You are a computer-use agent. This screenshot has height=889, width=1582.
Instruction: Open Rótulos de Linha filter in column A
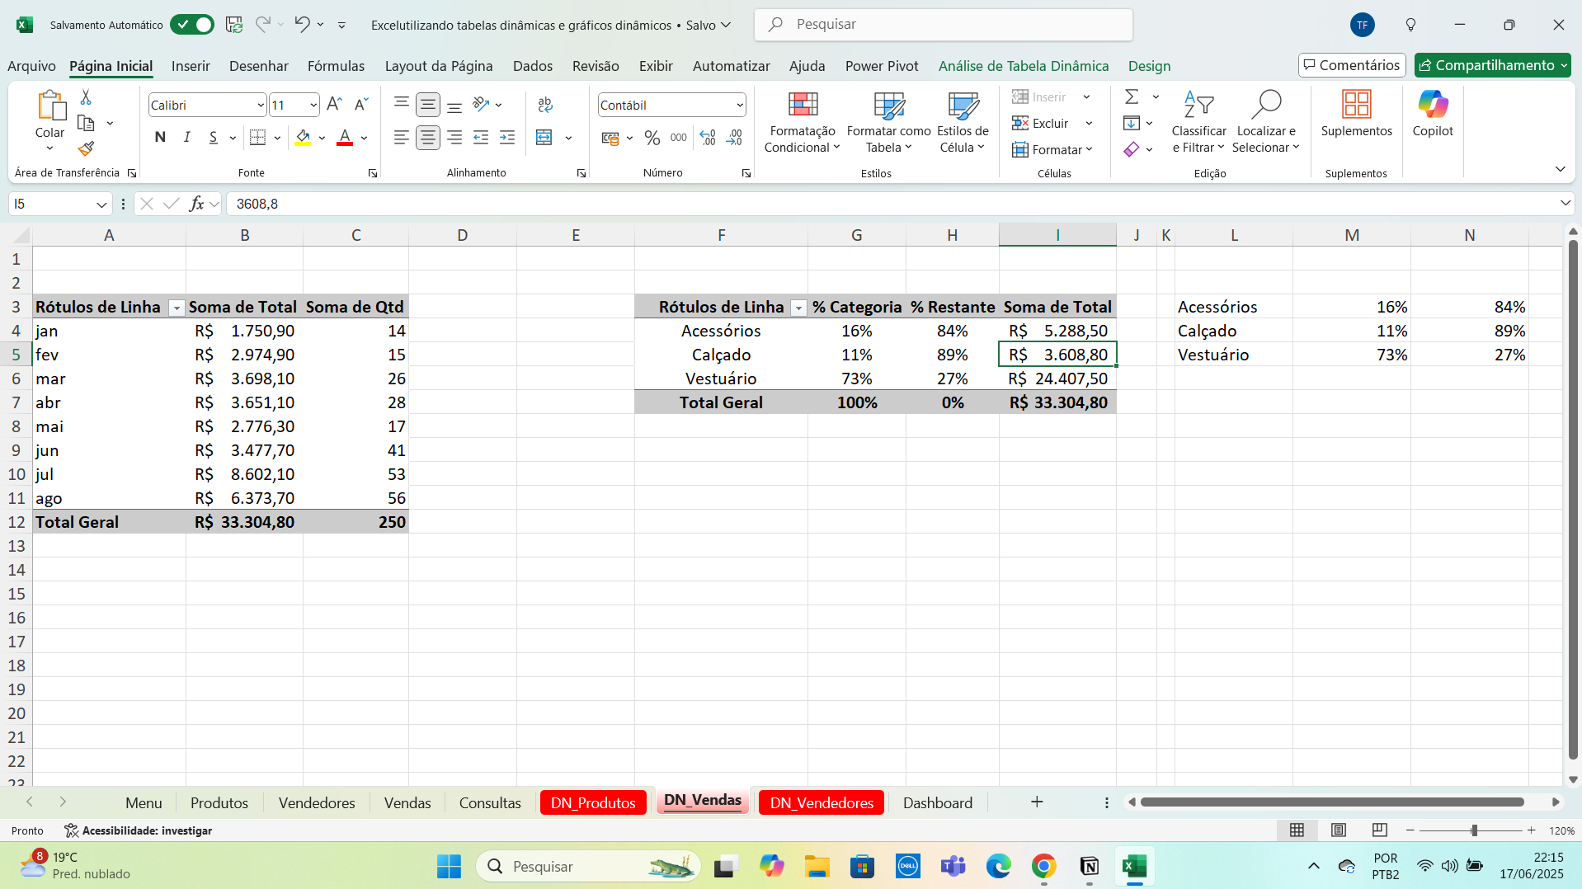pyautogui.click(x=176, y=308)
